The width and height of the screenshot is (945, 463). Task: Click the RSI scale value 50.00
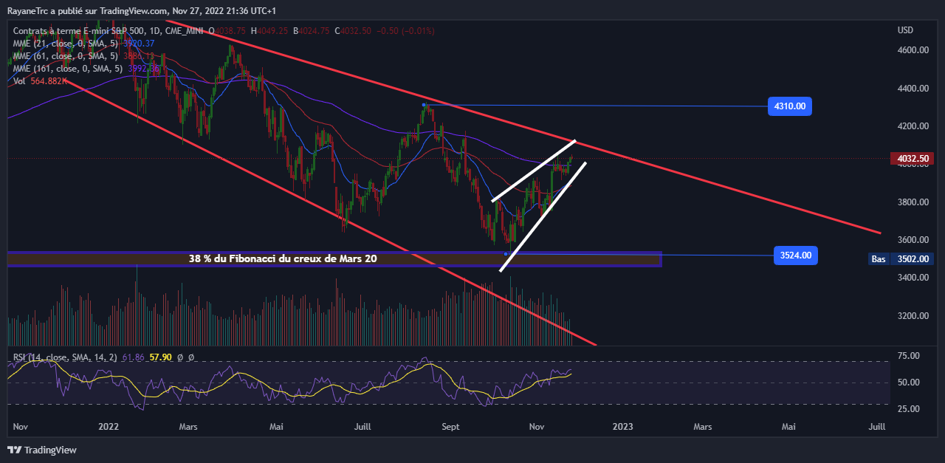click(909, 383)
